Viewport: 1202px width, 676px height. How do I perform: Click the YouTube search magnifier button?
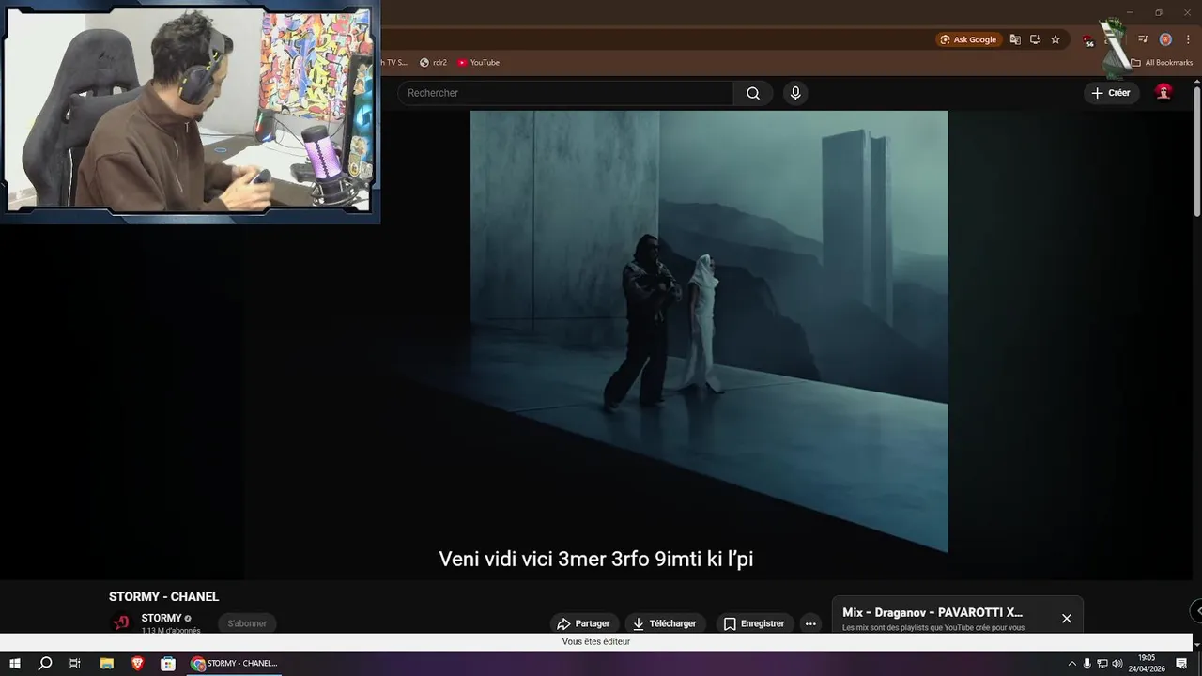click(753, 93)
